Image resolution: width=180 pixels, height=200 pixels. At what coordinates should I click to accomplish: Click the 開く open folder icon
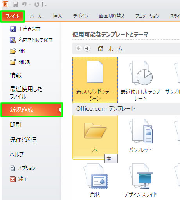pos(13,51)
